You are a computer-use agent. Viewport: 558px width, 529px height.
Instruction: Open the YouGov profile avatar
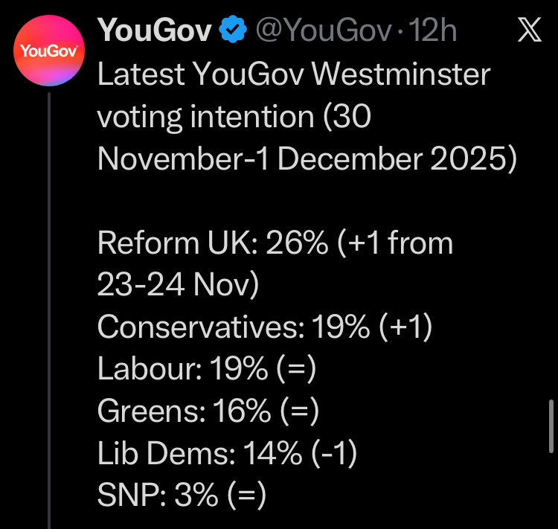[x=49, y=51]
